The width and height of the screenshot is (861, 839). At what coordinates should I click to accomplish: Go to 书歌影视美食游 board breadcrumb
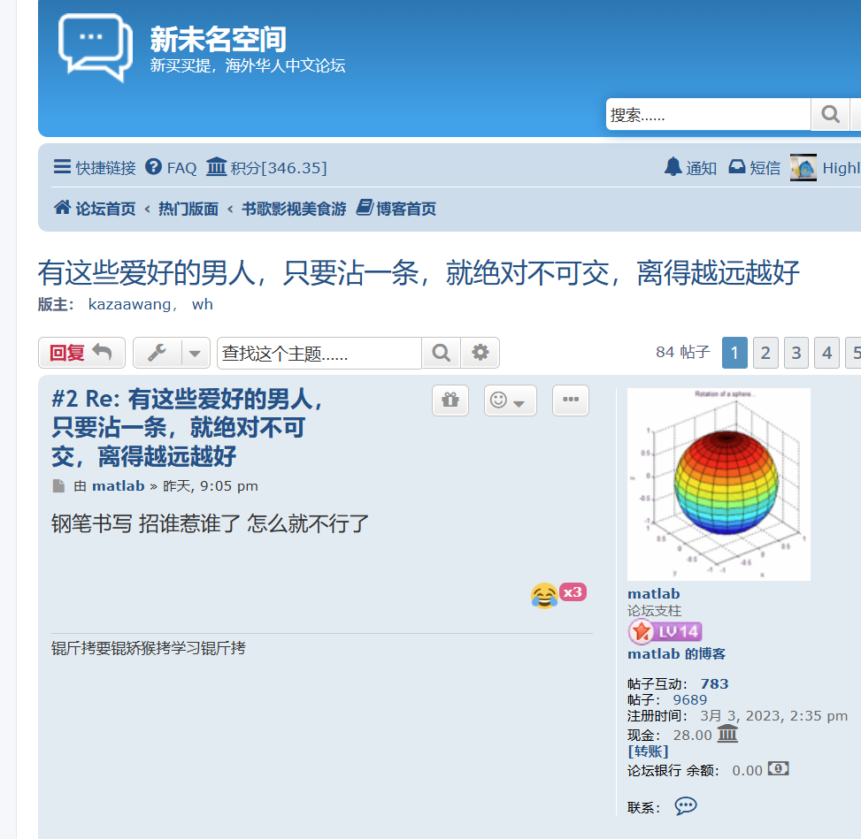[x=294, y=209]
